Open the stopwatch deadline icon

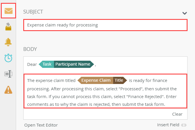8,58
